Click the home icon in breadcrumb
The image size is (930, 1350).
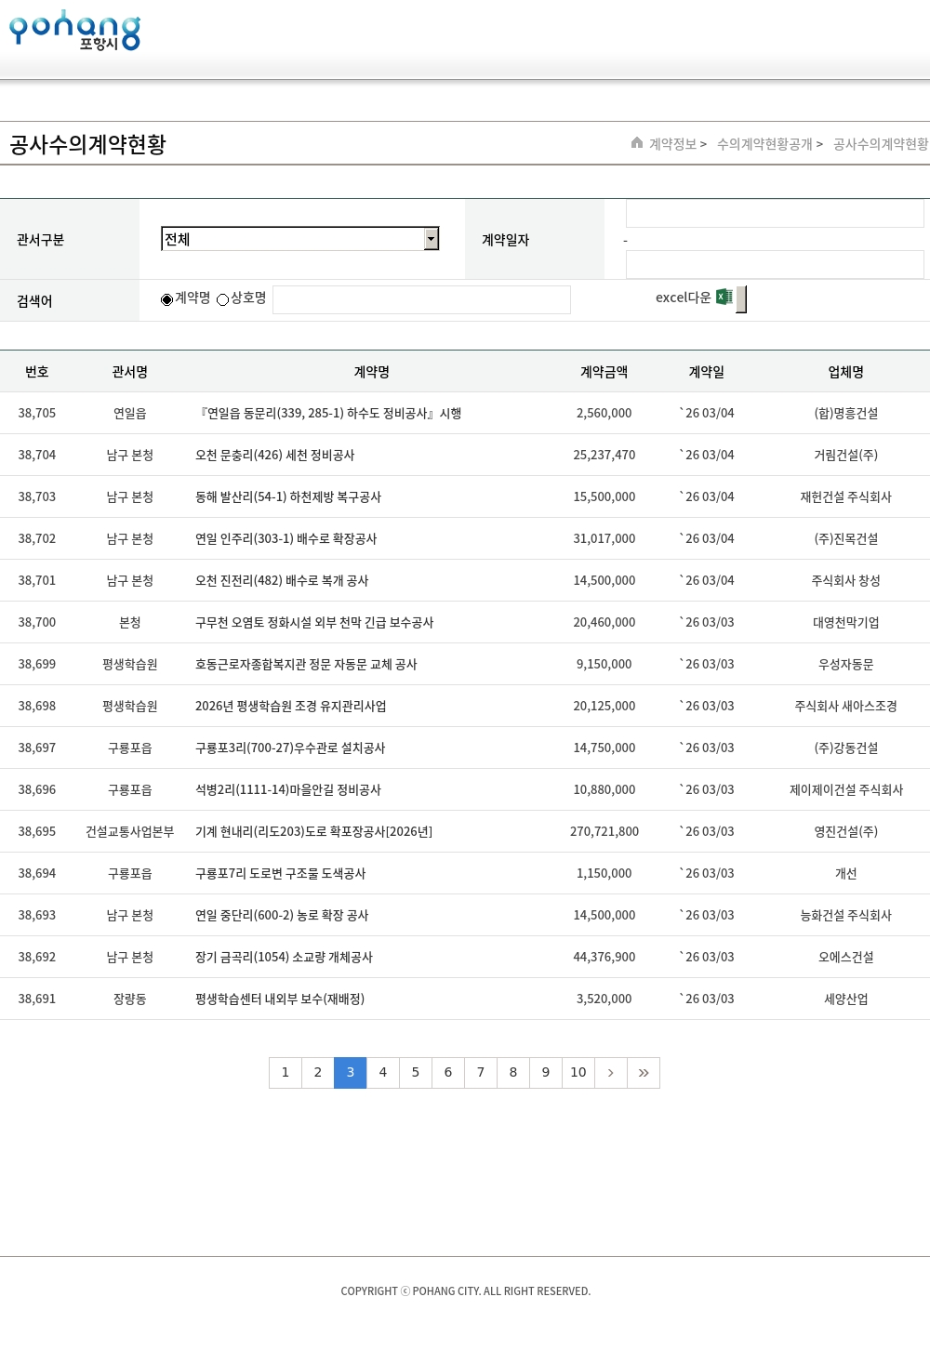[637, 143]
